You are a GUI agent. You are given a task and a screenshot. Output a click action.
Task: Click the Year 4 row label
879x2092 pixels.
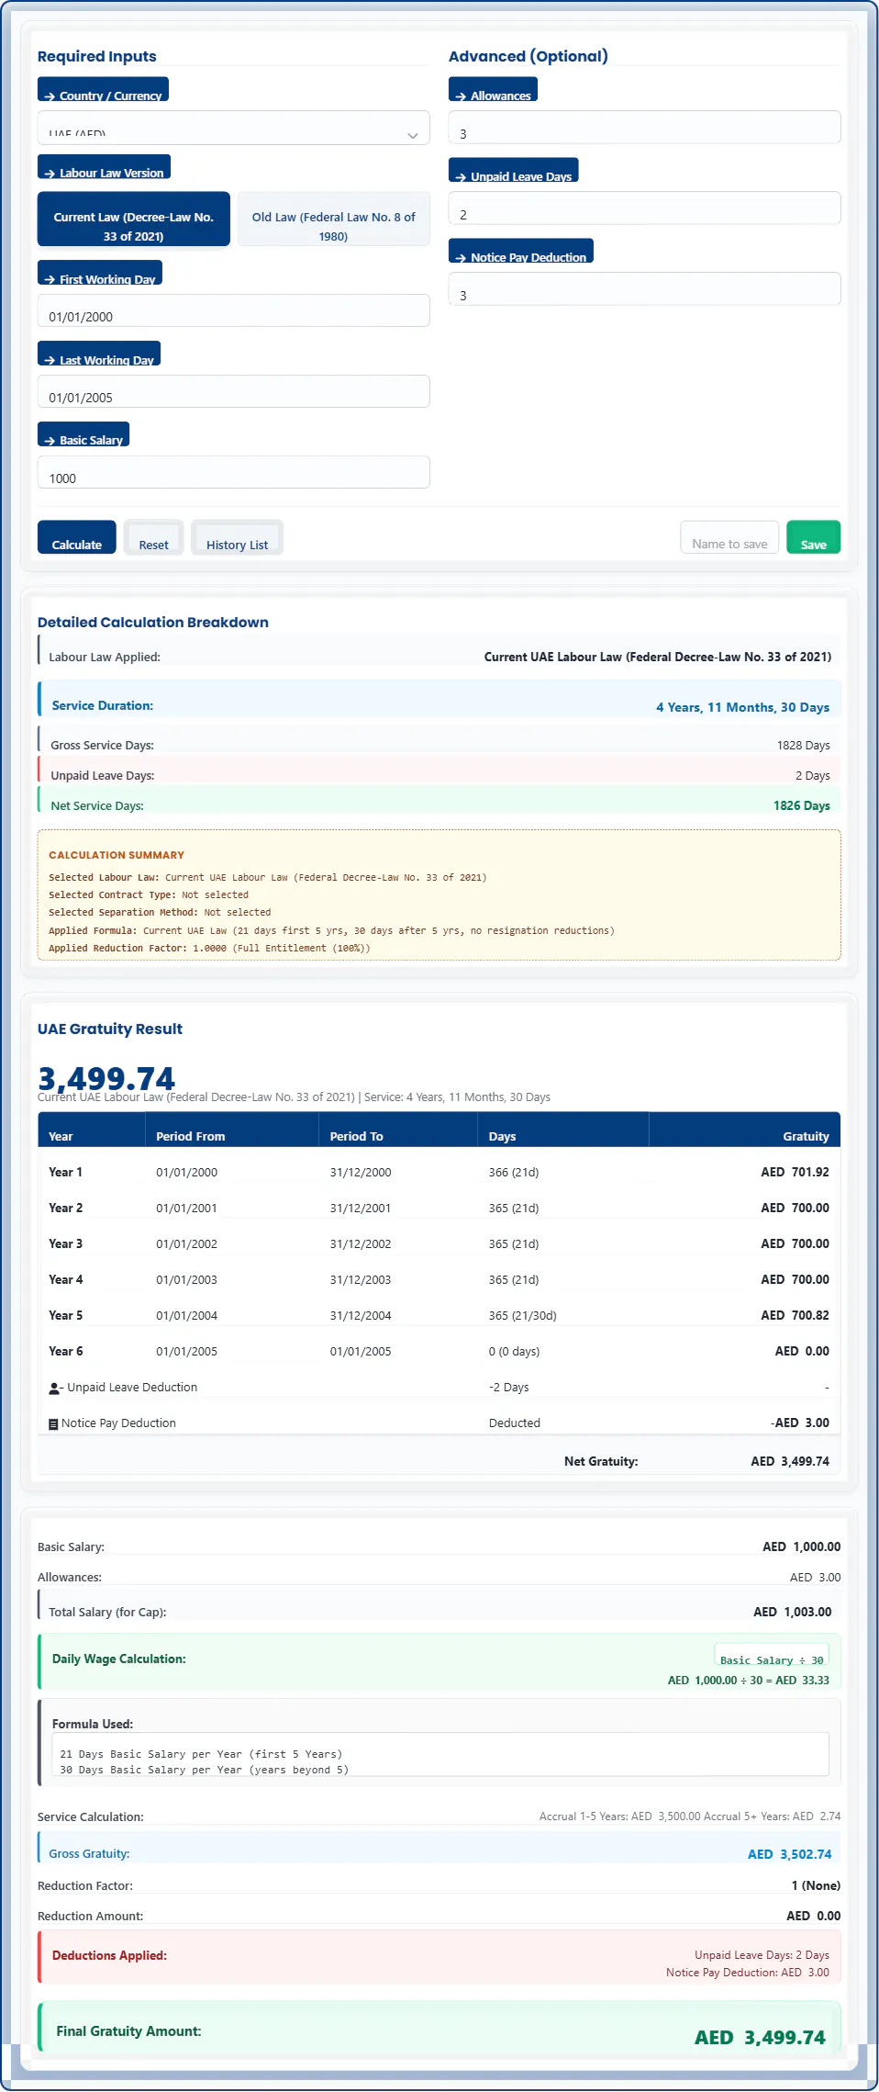coord(65,1279)
